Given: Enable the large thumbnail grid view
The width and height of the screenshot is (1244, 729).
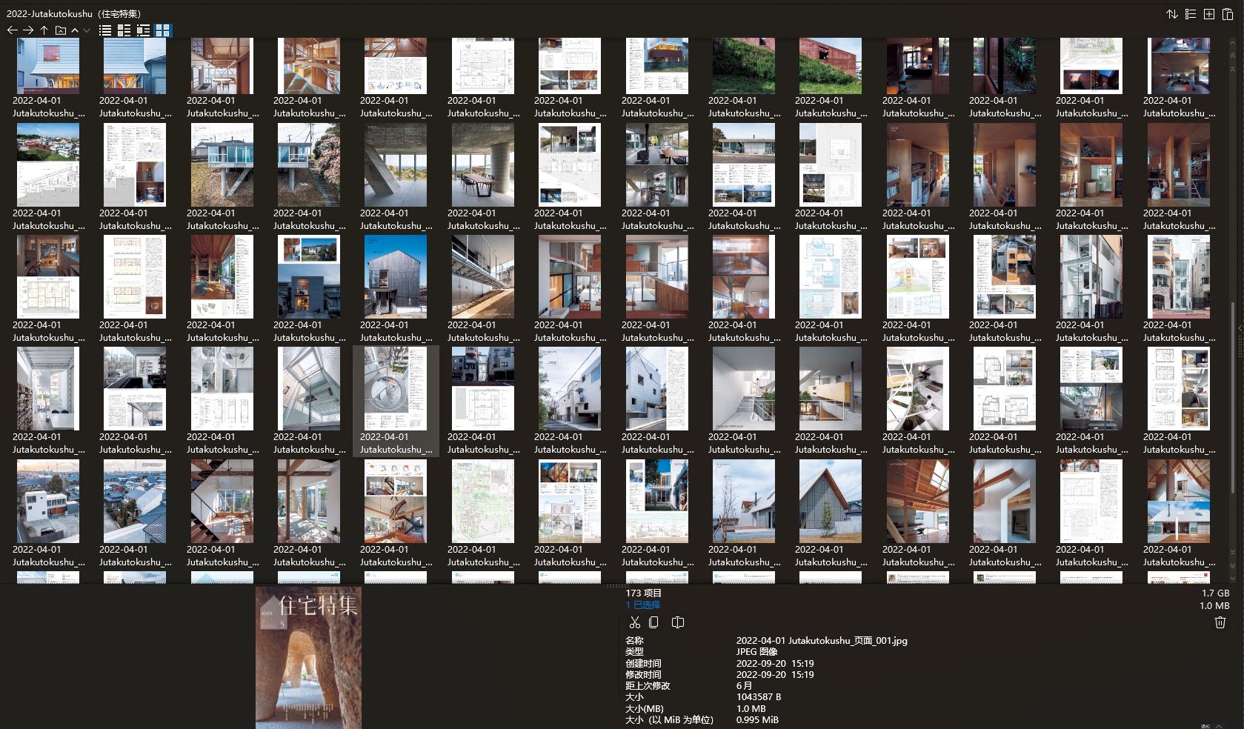Looking at the screenshot, I should coord(162,30).
